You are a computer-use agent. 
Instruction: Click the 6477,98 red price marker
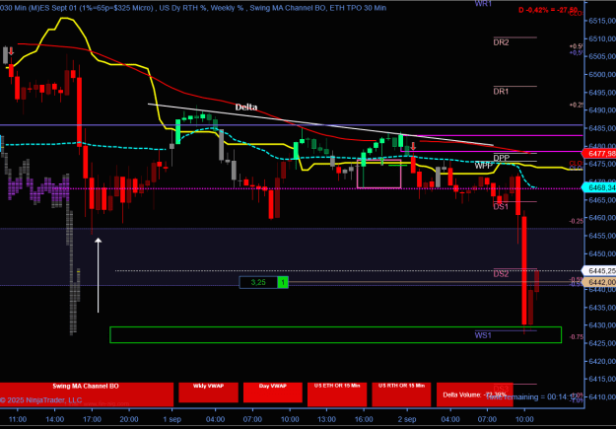pos(598,153)
